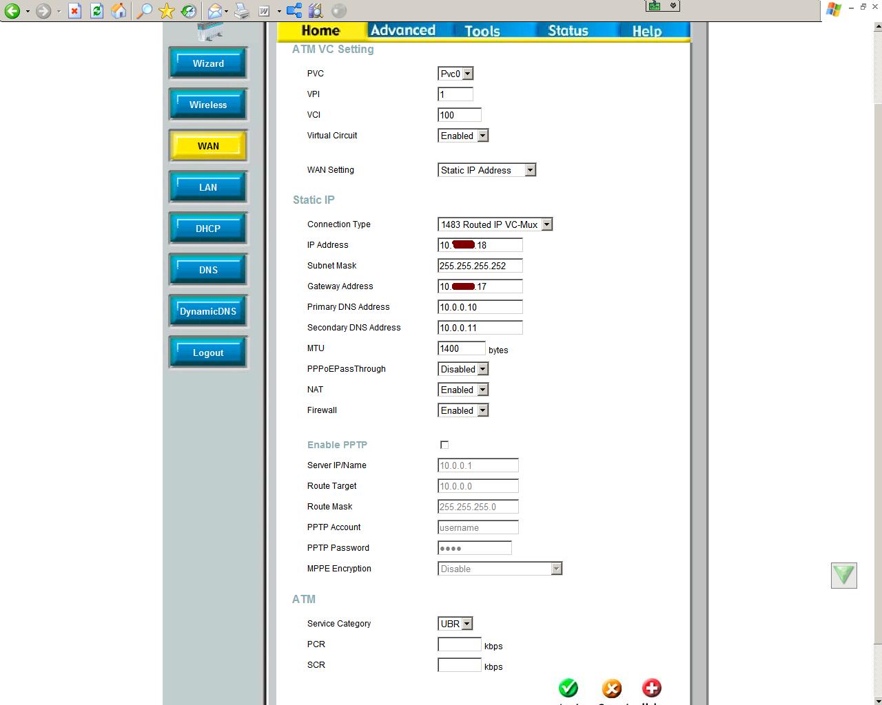Focus the Primary DNS Address field

[x=480, y=307]
